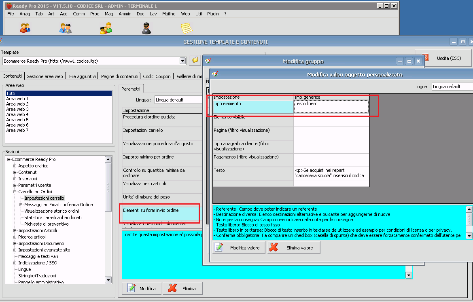
Task: Click the Ready Pro strawberry title icon
Action: [9, 6]
